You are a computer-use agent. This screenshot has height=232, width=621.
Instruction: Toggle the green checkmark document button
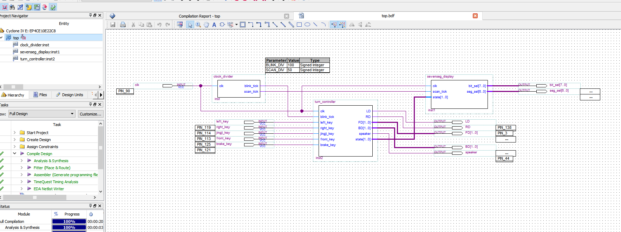pyautogui.click(x=53, y=7)
